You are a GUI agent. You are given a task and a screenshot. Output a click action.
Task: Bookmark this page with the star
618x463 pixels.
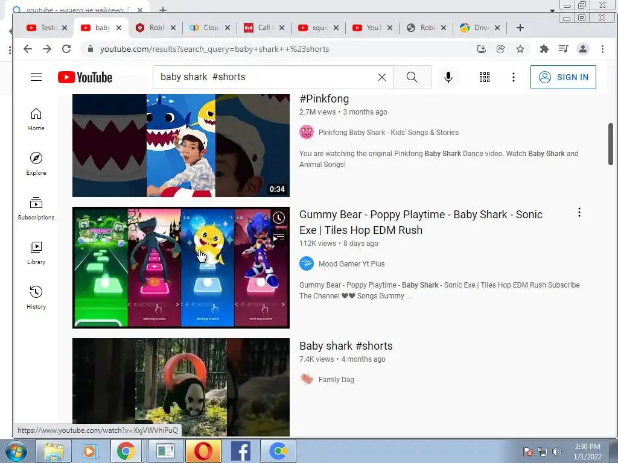click(520, 49)
